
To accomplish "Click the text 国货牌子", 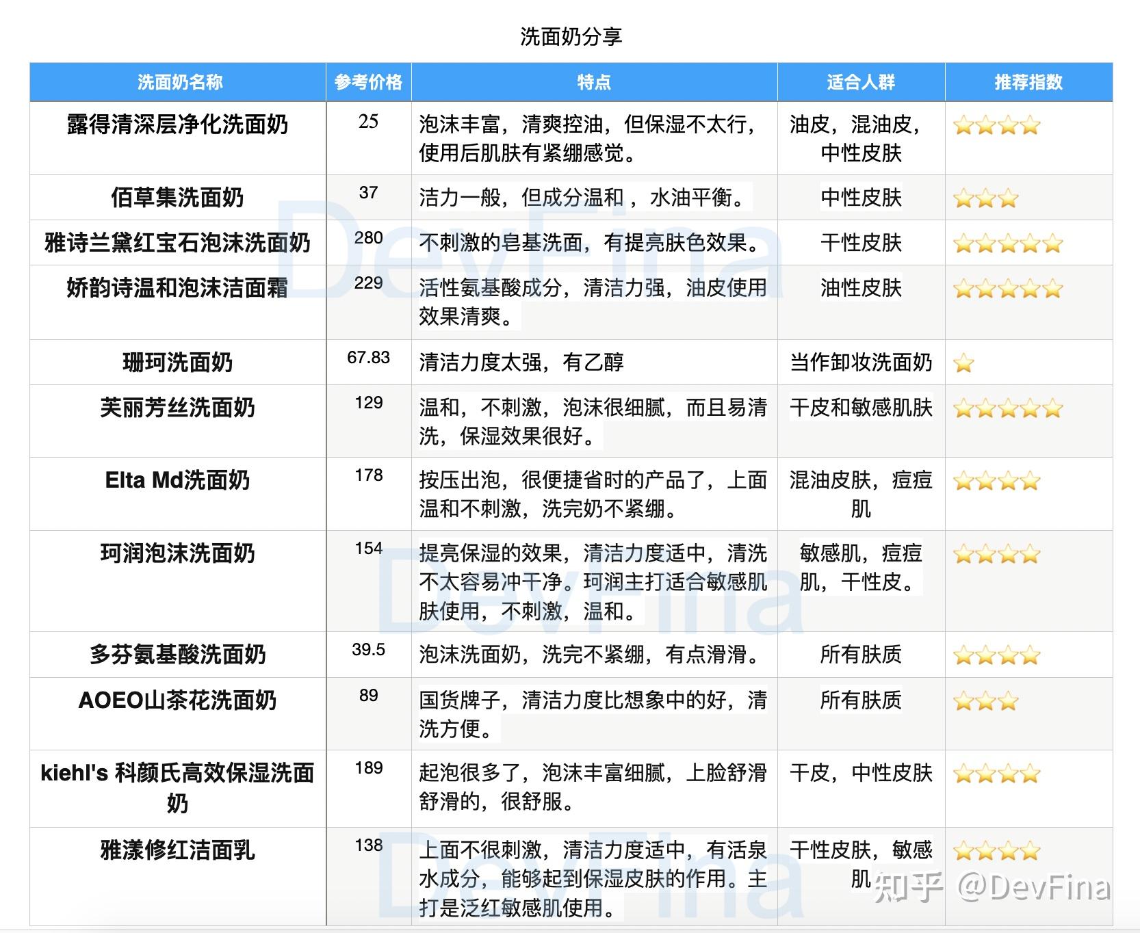I will [x=460, y=700].
